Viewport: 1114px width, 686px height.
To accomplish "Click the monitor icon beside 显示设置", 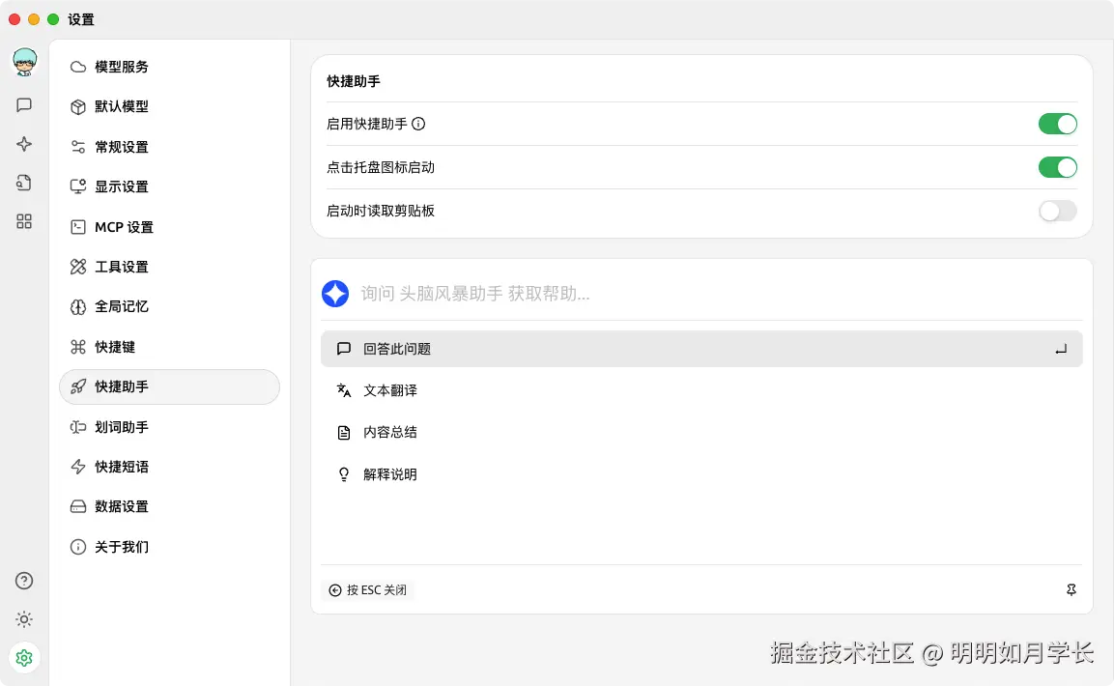I will (x=78, y=186).
